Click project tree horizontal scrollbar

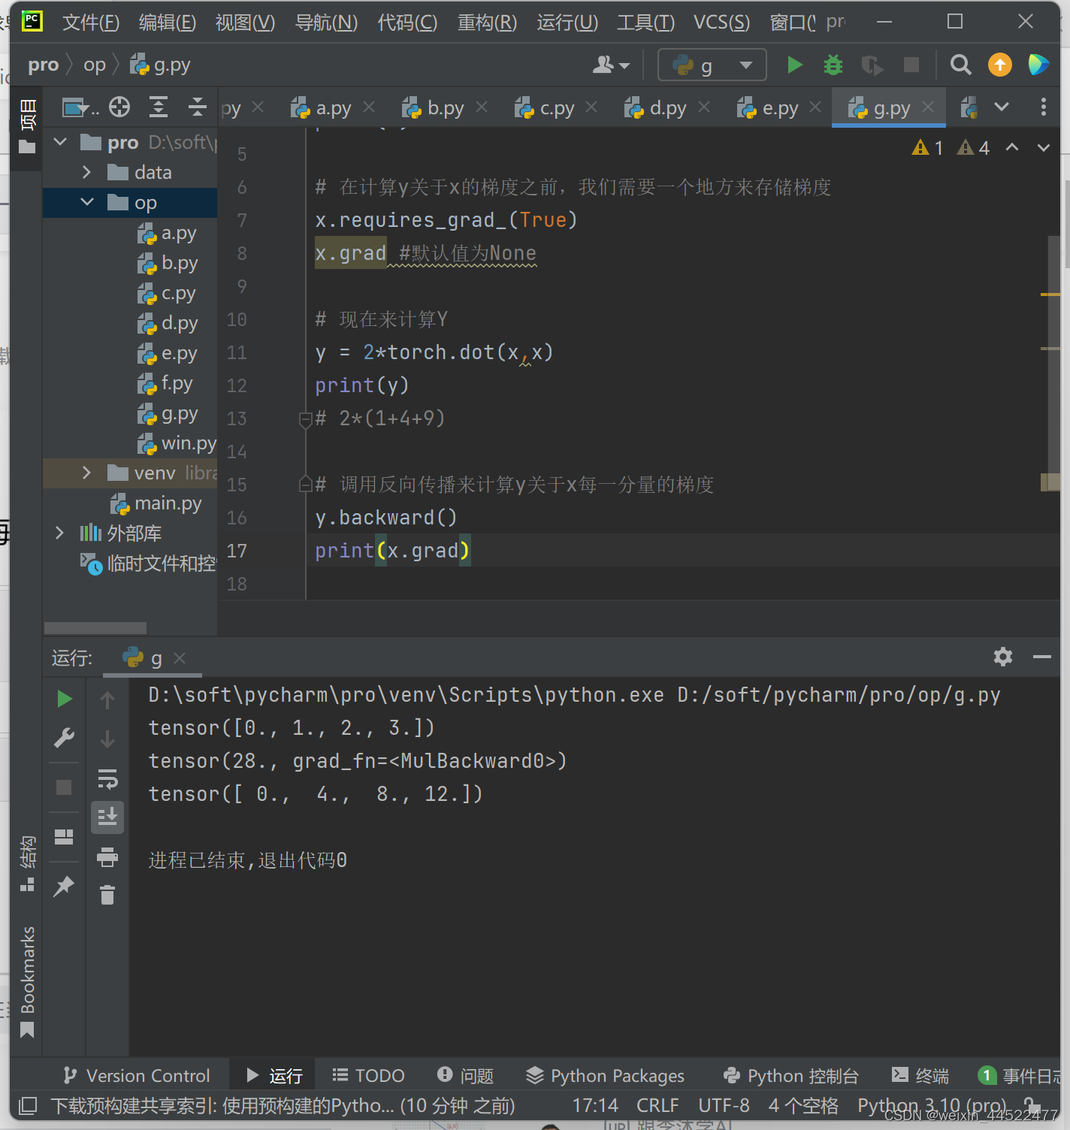coord(95,628)
